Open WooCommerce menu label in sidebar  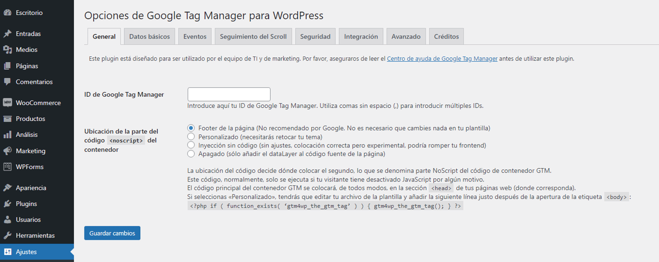pyautogui.click(x=39, y=103)
